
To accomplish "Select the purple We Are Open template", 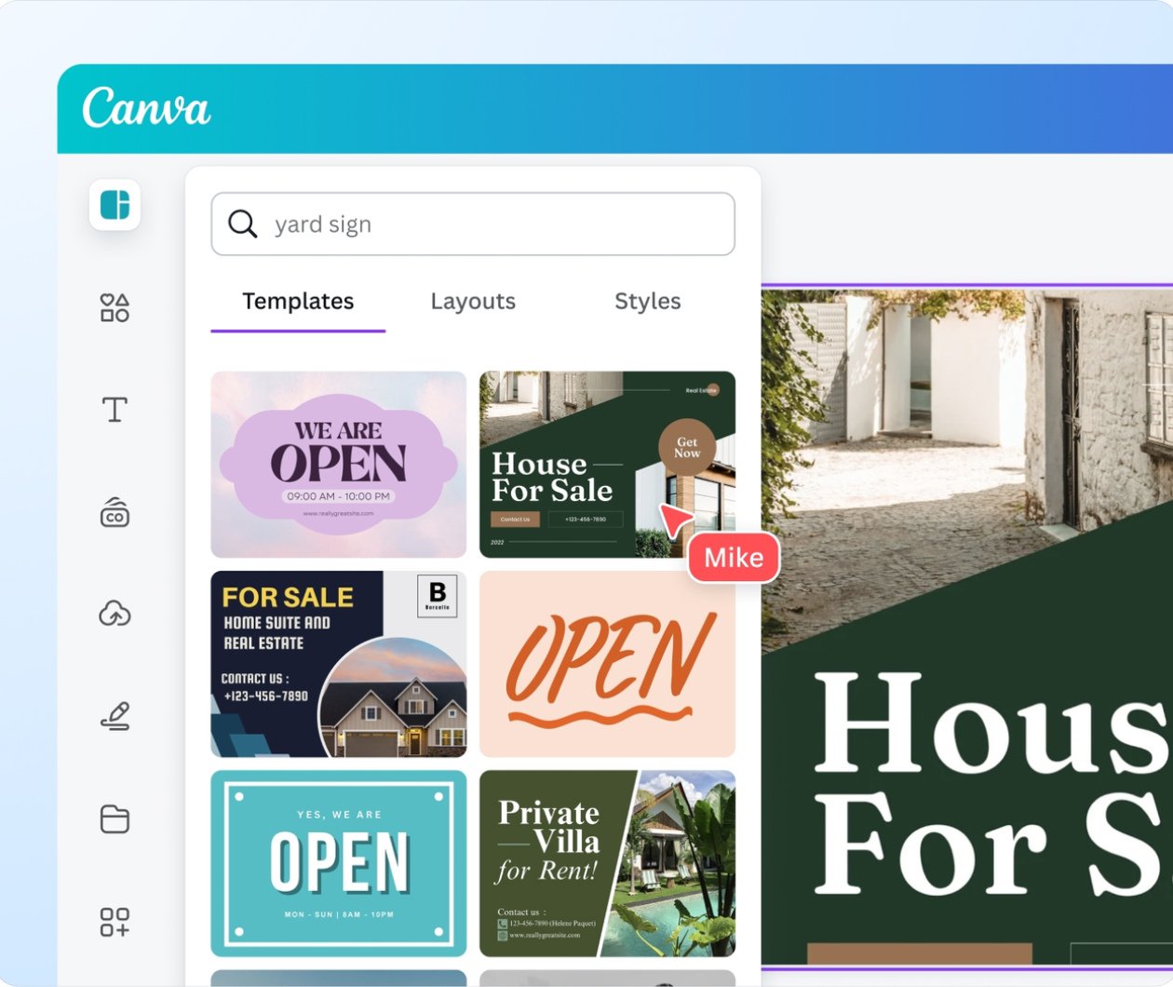I will click(x=339, y=465).
